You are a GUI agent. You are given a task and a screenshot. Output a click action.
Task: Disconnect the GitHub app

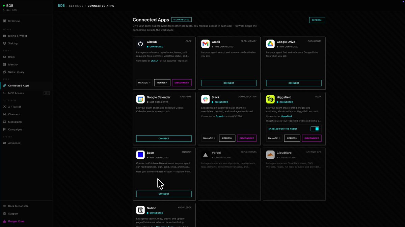coord(182,83)
